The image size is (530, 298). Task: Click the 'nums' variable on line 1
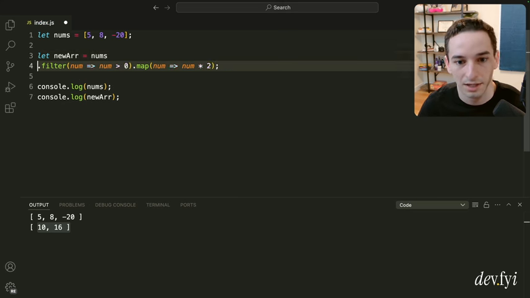[62, 35]
